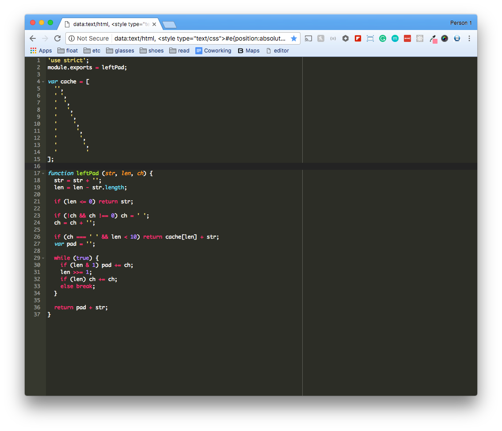This screenshot has height=431, width=502.
Task: Launch the screenshot capture extension
Action: click(x=370, y=38)
